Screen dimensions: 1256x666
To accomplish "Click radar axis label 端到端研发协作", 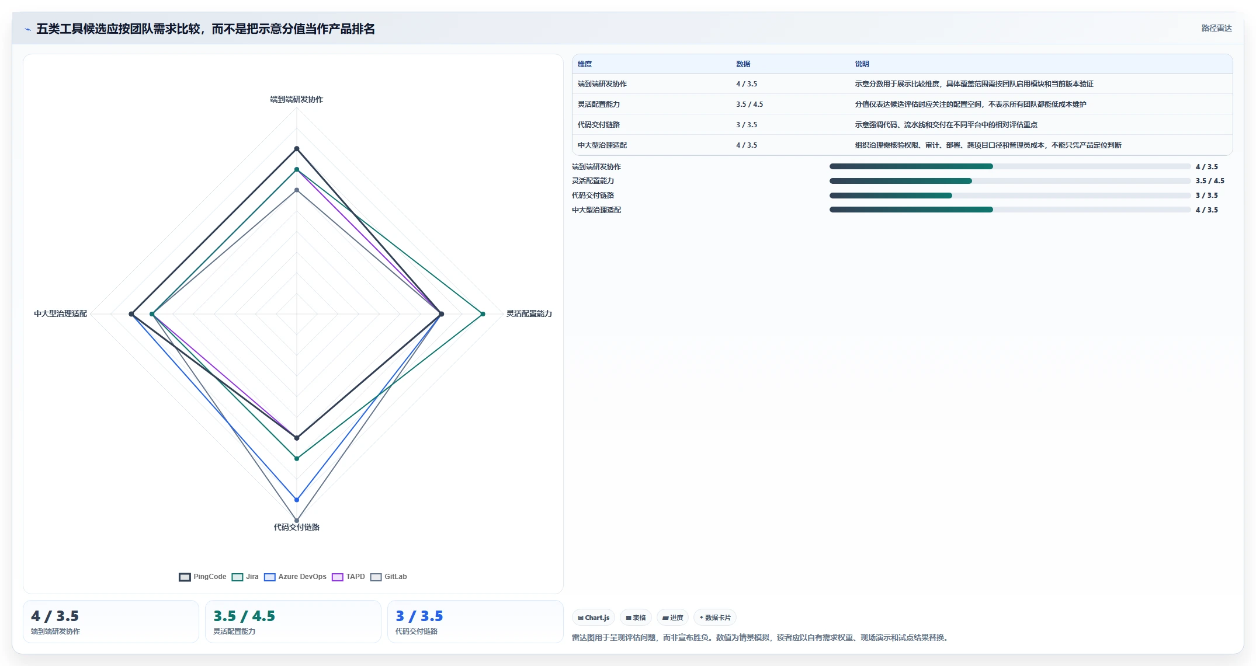I will pos(297,99).
